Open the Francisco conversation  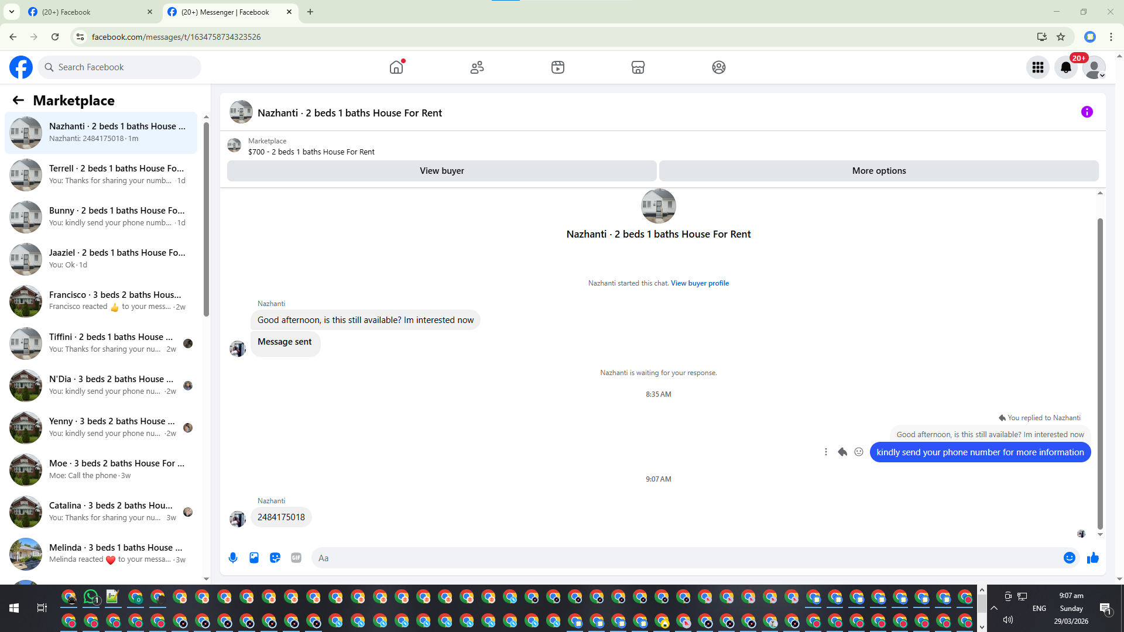coord(101,301)
